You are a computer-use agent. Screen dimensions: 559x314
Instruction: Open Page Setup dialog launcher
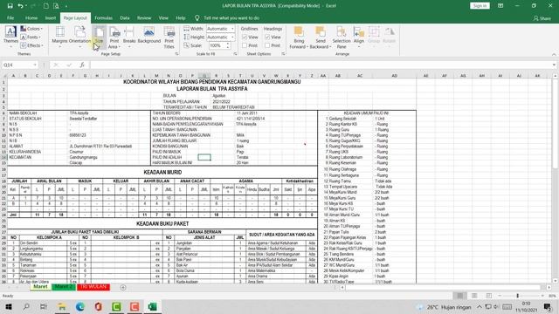click(176, 54)
